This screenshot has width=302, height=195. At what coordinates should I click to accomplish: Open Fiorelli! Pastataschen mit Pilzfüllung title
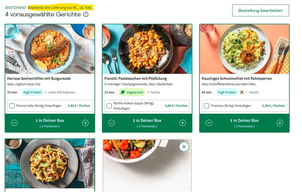135,79
